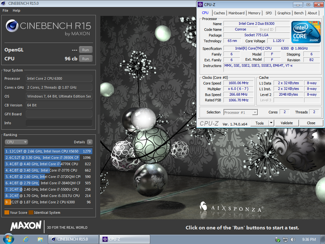325x244 pixels.
Task: Click the Tools button in CPU-Z
Action: (x=260, y=123)
